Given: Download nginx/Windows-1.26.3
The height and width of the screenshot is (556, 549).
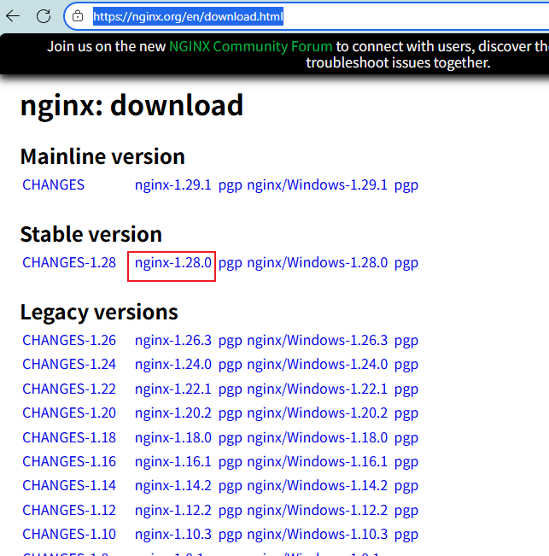Looking at the screenshot, I should click(318, 340).
